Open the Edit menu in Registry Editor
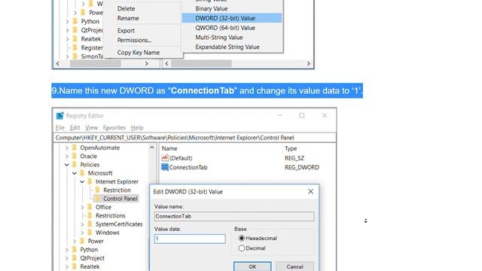This screenshot has height=271, width=482. pos(75,127)
